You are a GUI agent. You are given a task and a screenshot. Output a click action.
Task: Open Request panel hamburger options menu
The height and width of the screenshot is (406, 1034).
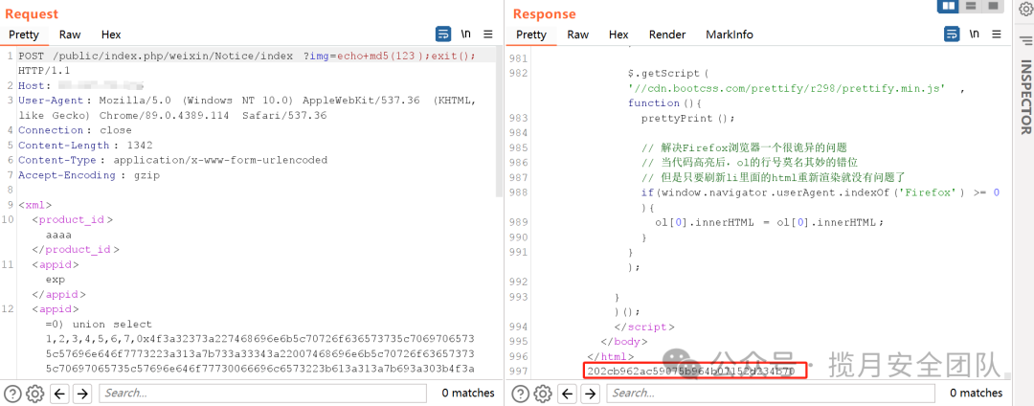488,34
